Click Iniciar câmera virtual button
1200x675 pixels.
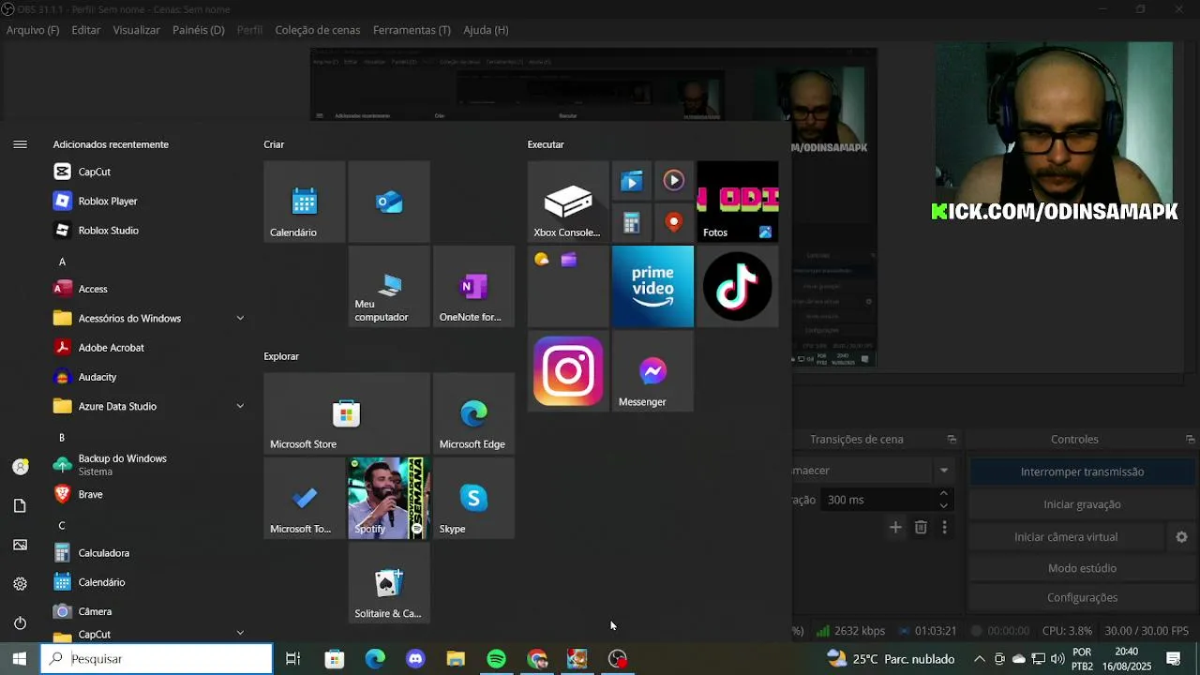(x=1066, y=537)
